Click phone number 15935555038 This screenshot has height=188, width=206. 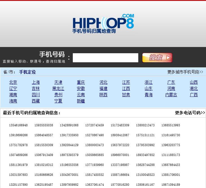(x=44, y=125)
